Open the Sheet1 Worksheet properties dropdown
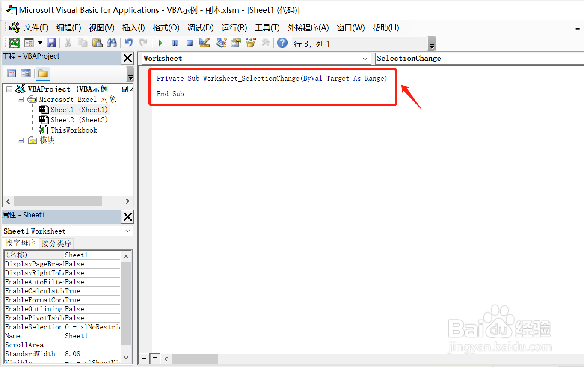Screen dimensions: 584x367 [128, 231]
